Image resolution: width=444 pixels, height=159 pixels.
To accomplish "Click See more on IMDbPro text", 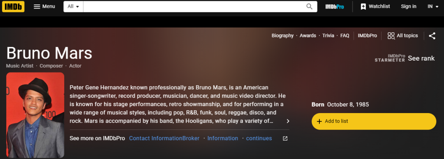I will pyautogui.click(x=97, y=139).
